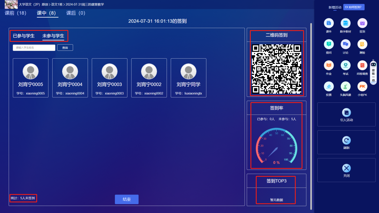Start a 头脑风暴 brainstorm activity
Image resolution: width=379 pixels, height=213 pixels.
coord(345,87)
